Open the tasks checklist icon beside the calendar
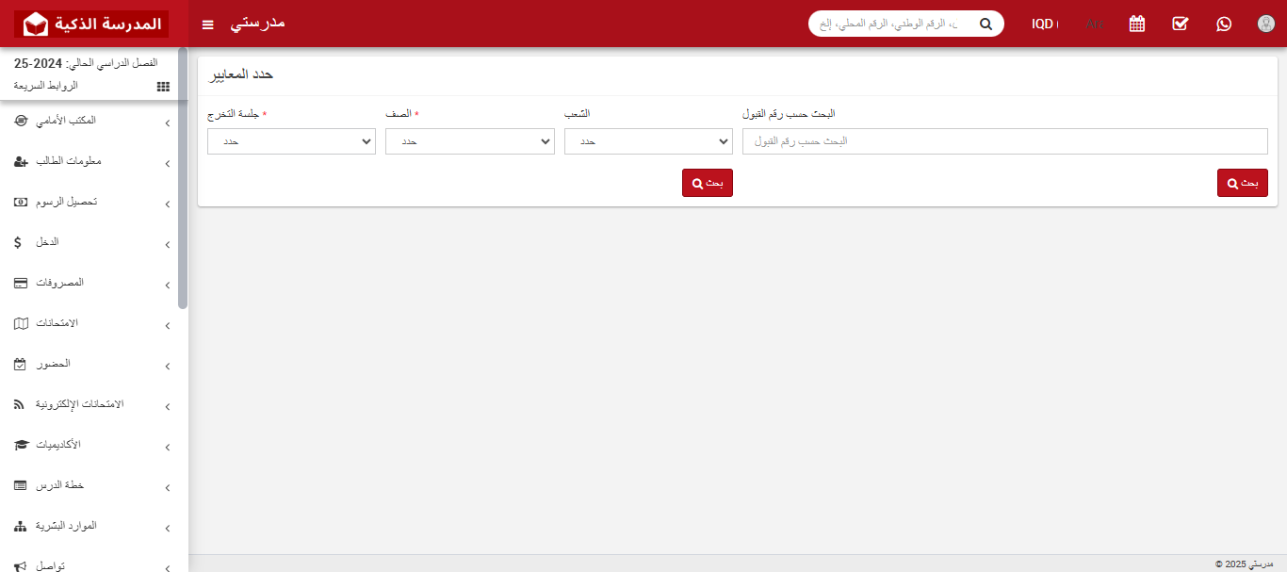The image size is (1287, 572). click(x=1180, y=24)
